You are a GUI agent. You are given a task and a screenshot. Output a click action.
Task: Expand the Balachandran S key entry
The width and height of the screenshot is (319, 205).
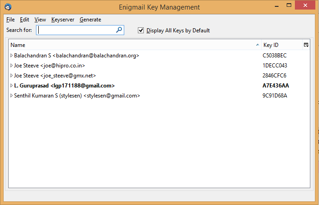pyautogui.click(x=11, y=56)
